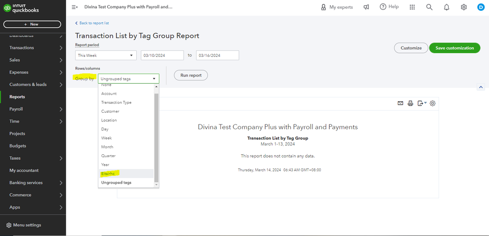Viewport: 489px width, 236px height.
Task: Open the Help menu
Action: tap(389, 7)
